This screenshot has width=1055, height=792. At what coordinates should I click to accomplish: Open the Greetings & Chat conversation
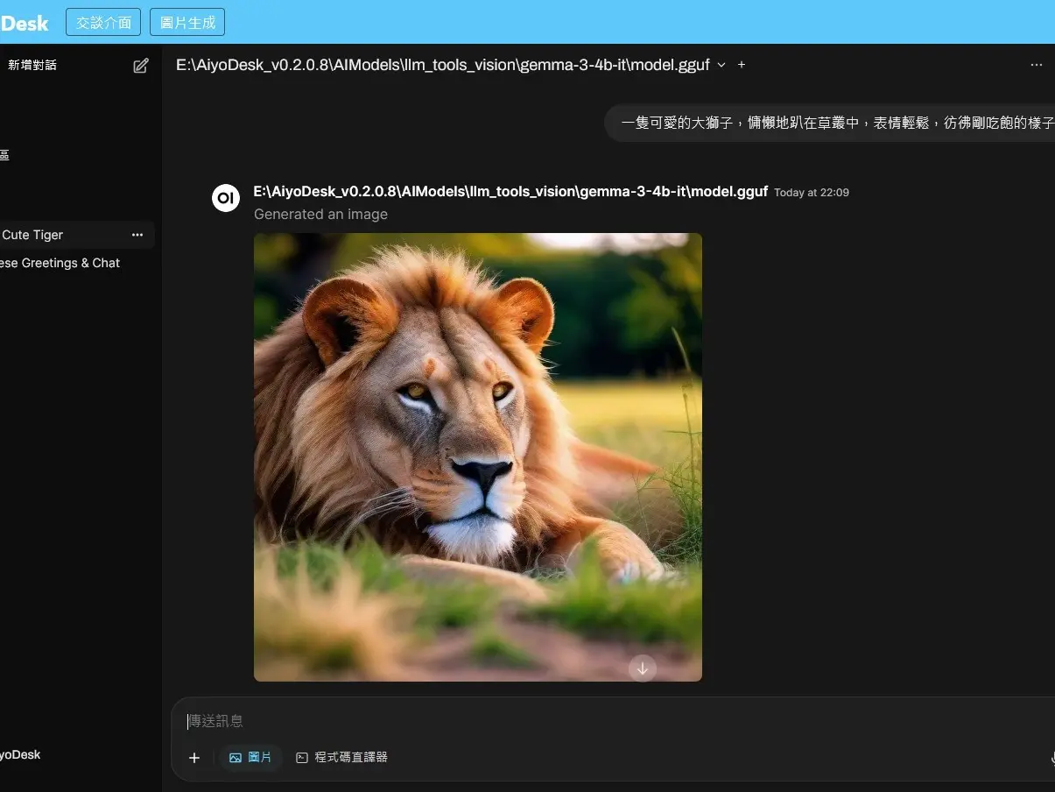click(x=60, y=263)
